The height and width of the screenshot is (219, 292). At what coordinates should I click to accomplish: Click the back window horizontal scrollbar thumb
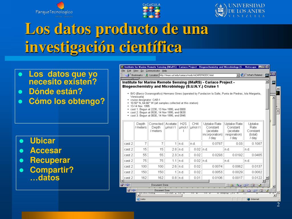(161, 195)
